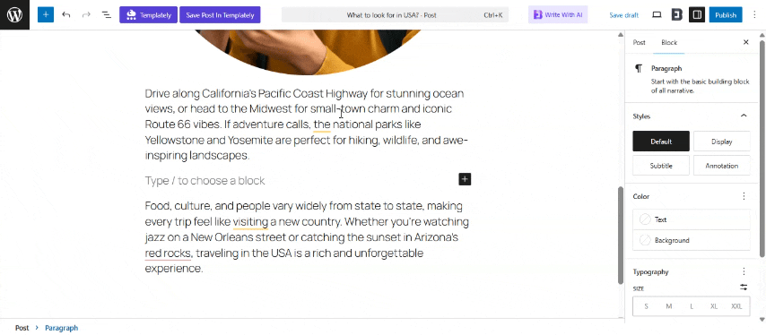Viewport: 766px width, 335px height.
Task: Click the laptop preview icon
Action: pos(657,15)
